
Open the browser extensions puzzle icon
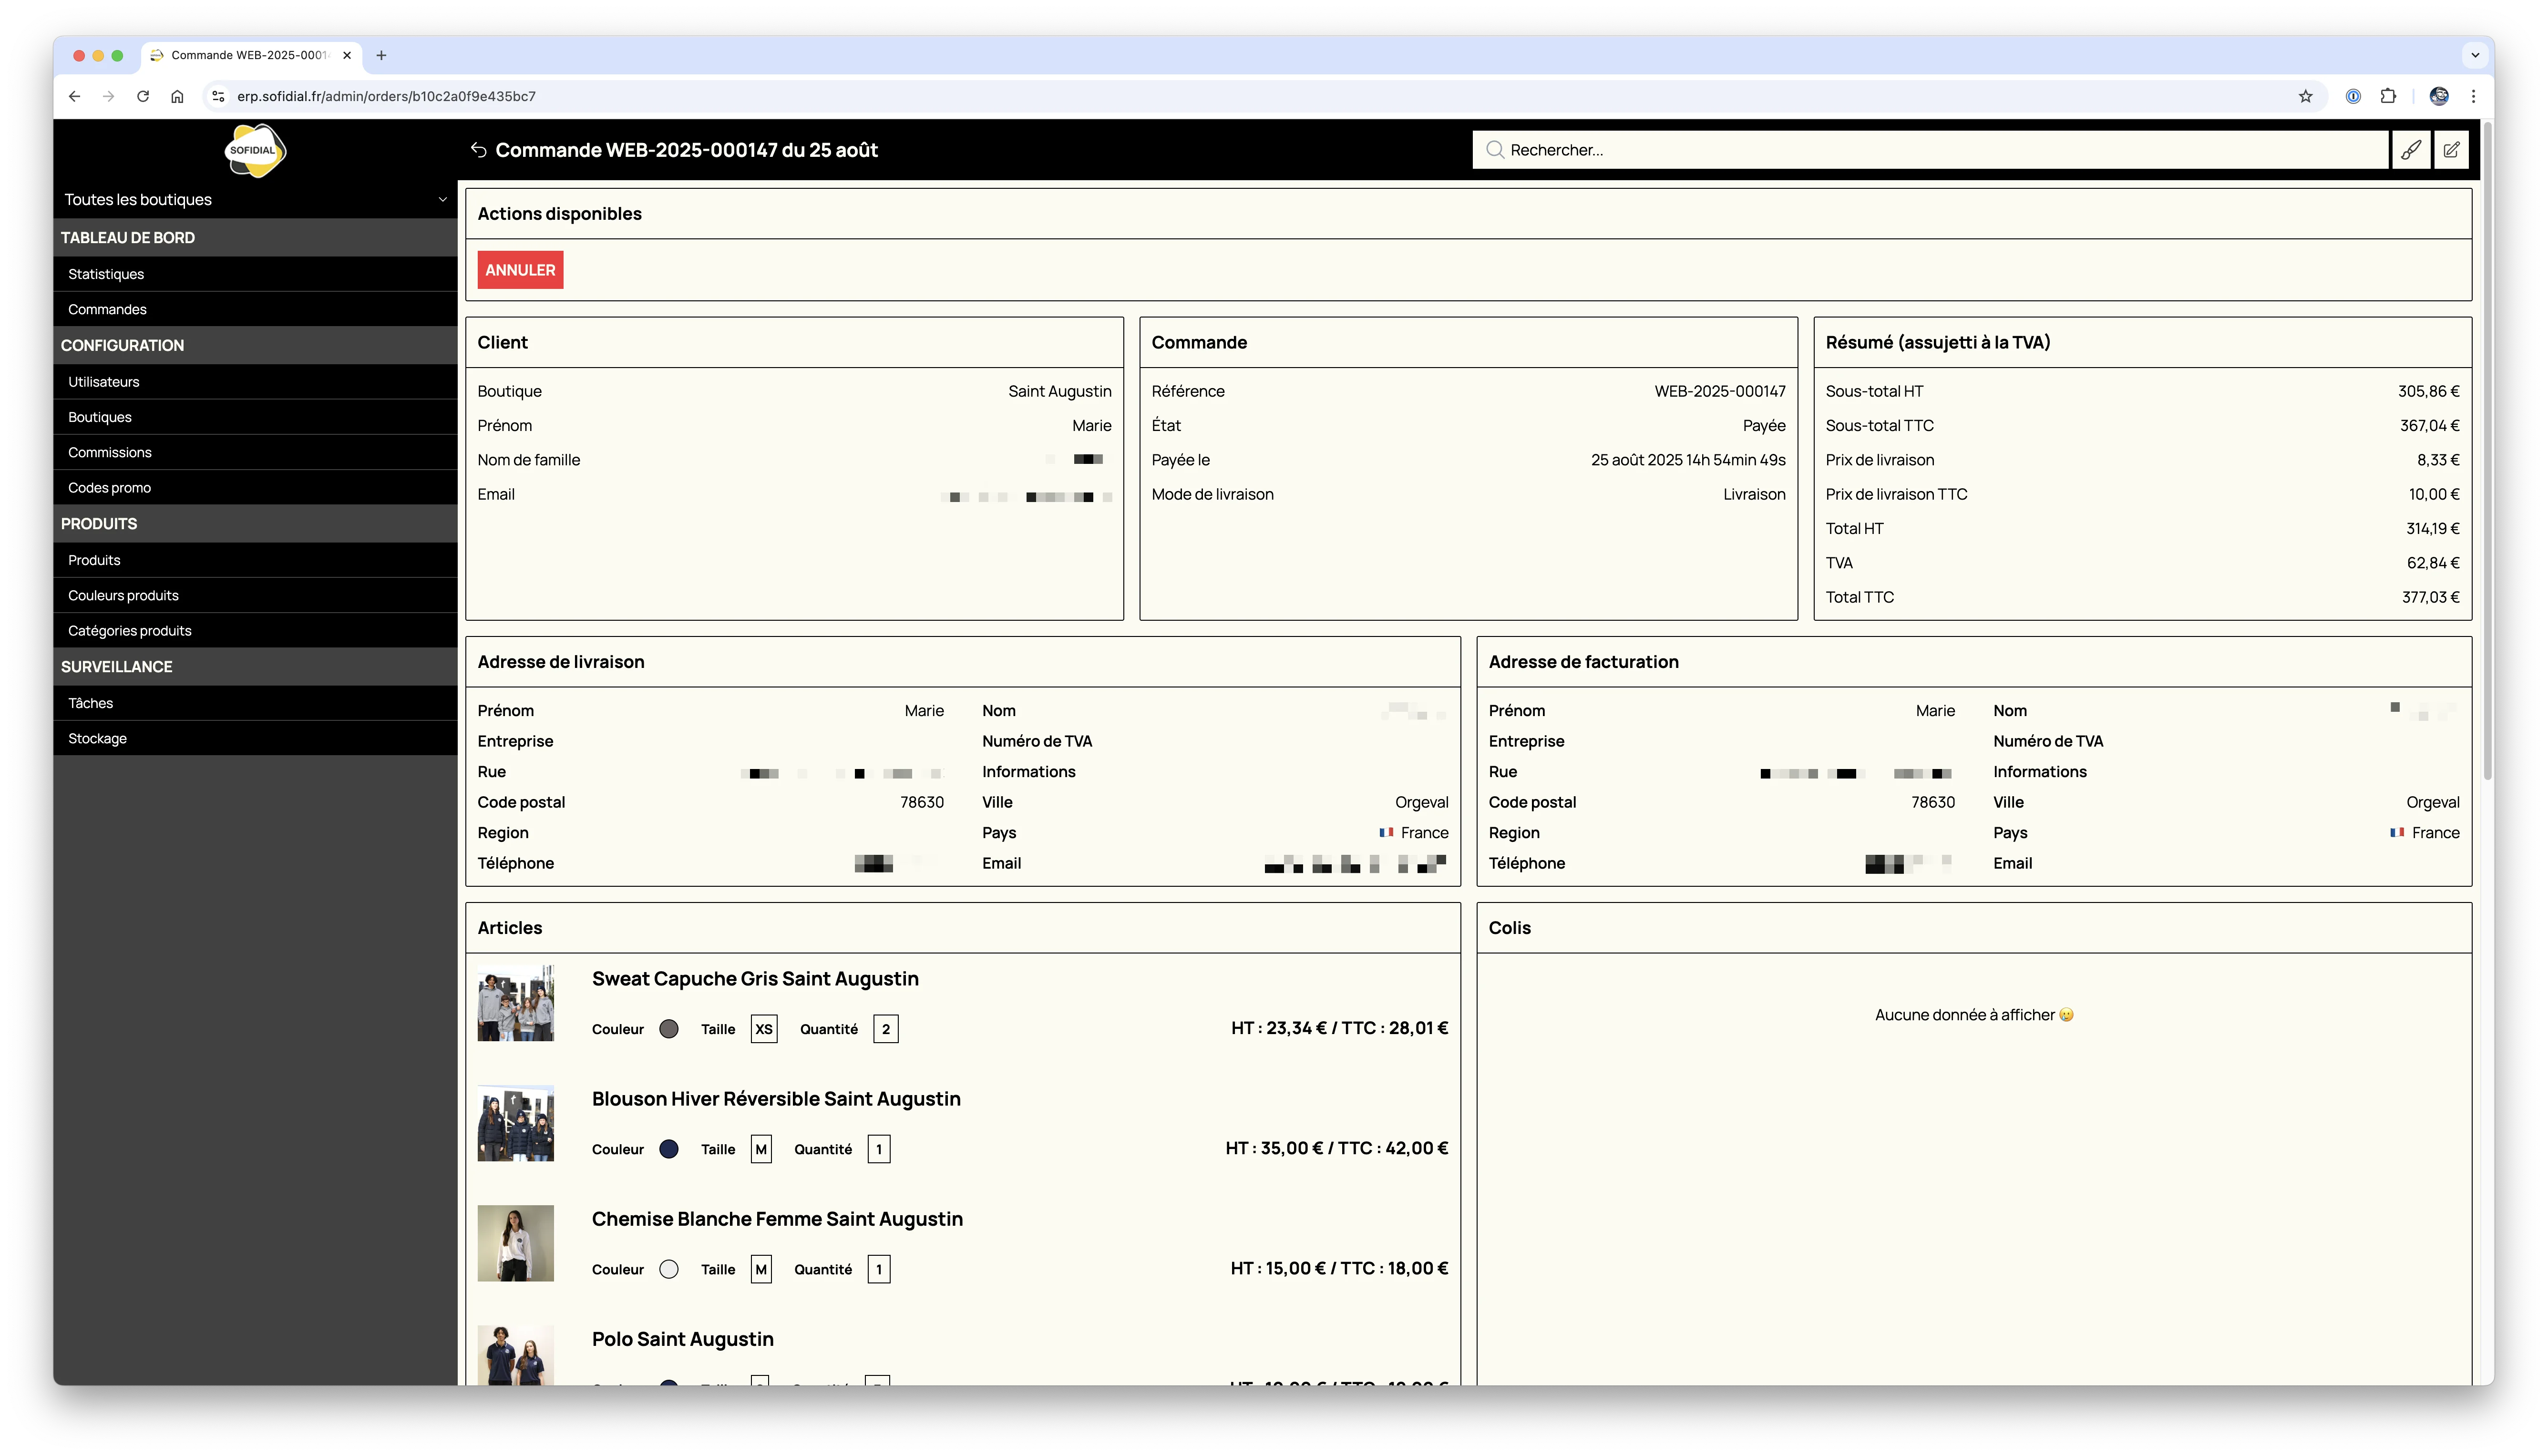tap(2388, 96)
